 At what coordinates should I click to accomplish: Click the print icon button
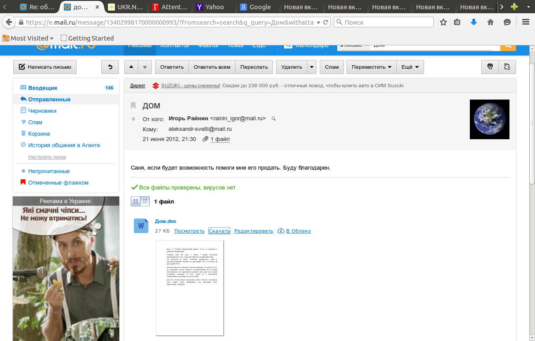point(490,67)
